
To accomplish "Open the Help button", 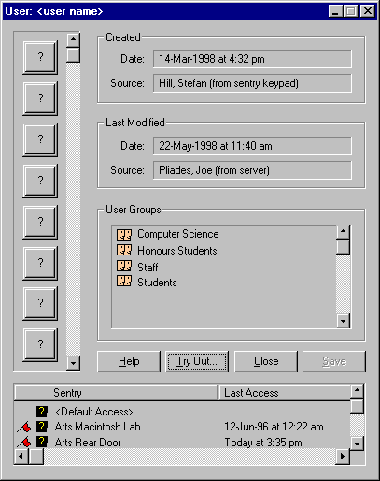I will coord(129,361).
